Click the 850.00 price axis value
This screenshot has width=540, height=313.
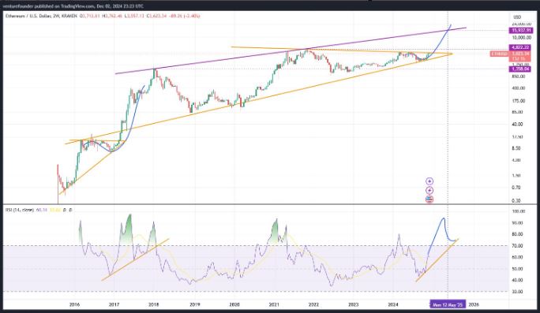pyautogui.click(x=519, y=76)
